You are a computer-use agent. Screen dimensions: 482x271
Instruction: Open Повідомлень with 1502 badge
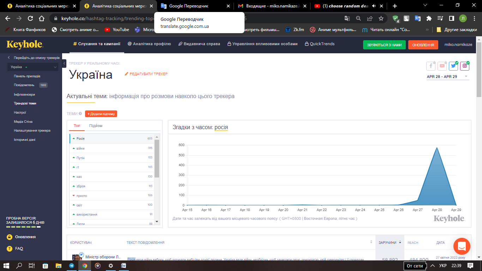pos(31,85)
